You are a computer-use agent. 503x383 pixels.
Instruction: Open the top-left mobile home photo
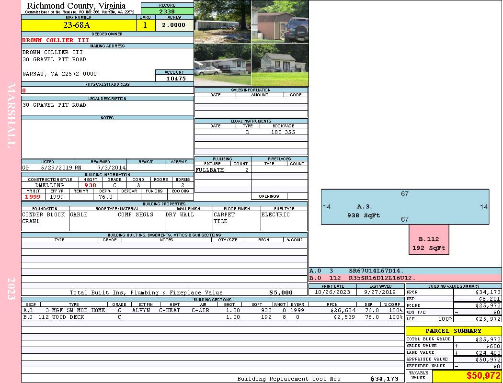tap(222, 22)
